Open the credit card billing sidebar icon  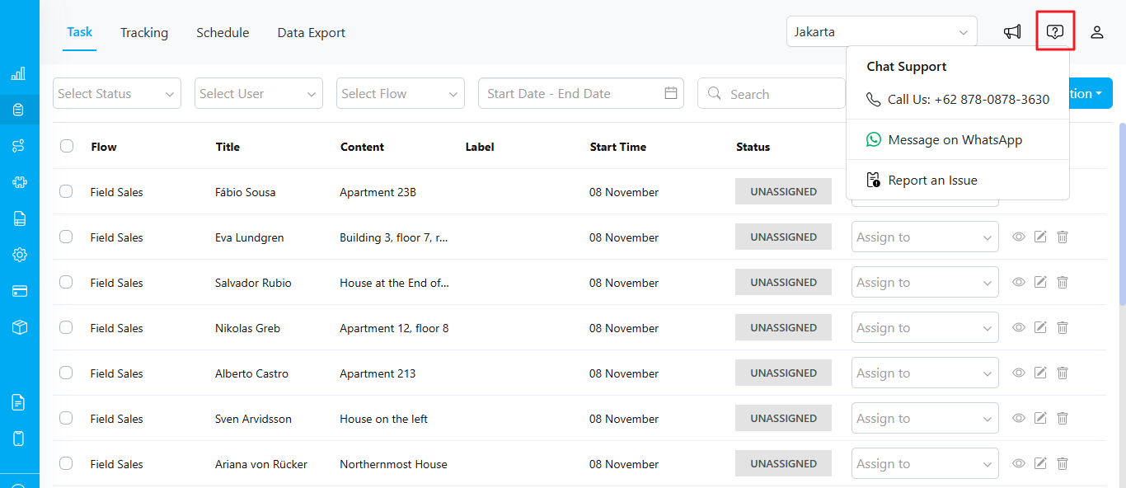19,291
